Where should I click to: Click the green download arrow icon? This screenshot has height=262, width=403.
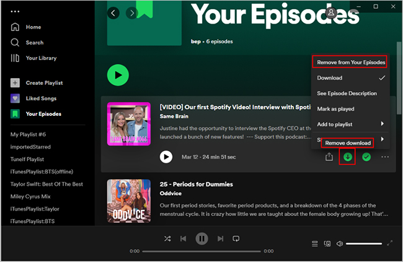pos(347,157)
